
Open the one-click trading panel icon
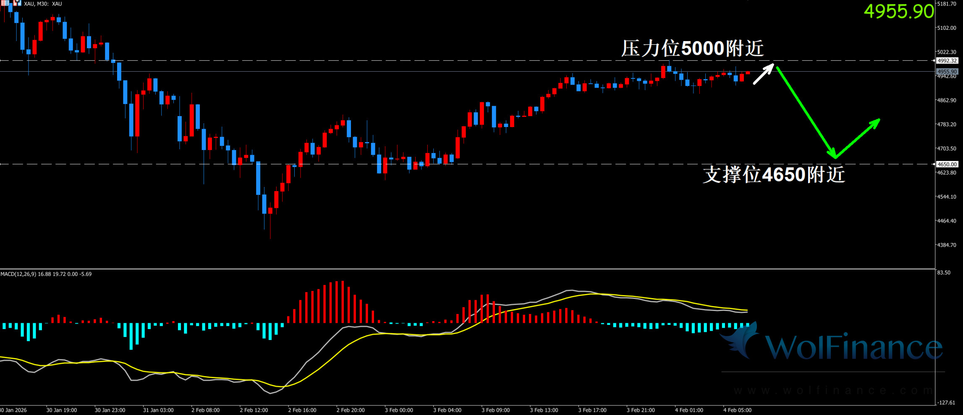(x=17, y=3)
